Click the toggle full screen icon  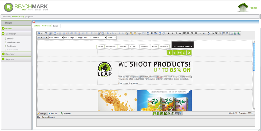pyautogui.click(x=143, y=33)
